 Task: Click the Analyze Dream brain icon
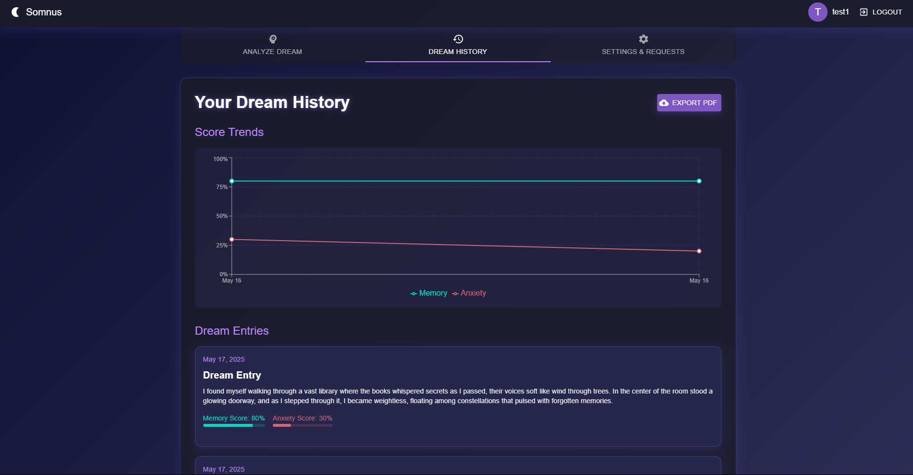click(273, 39)
